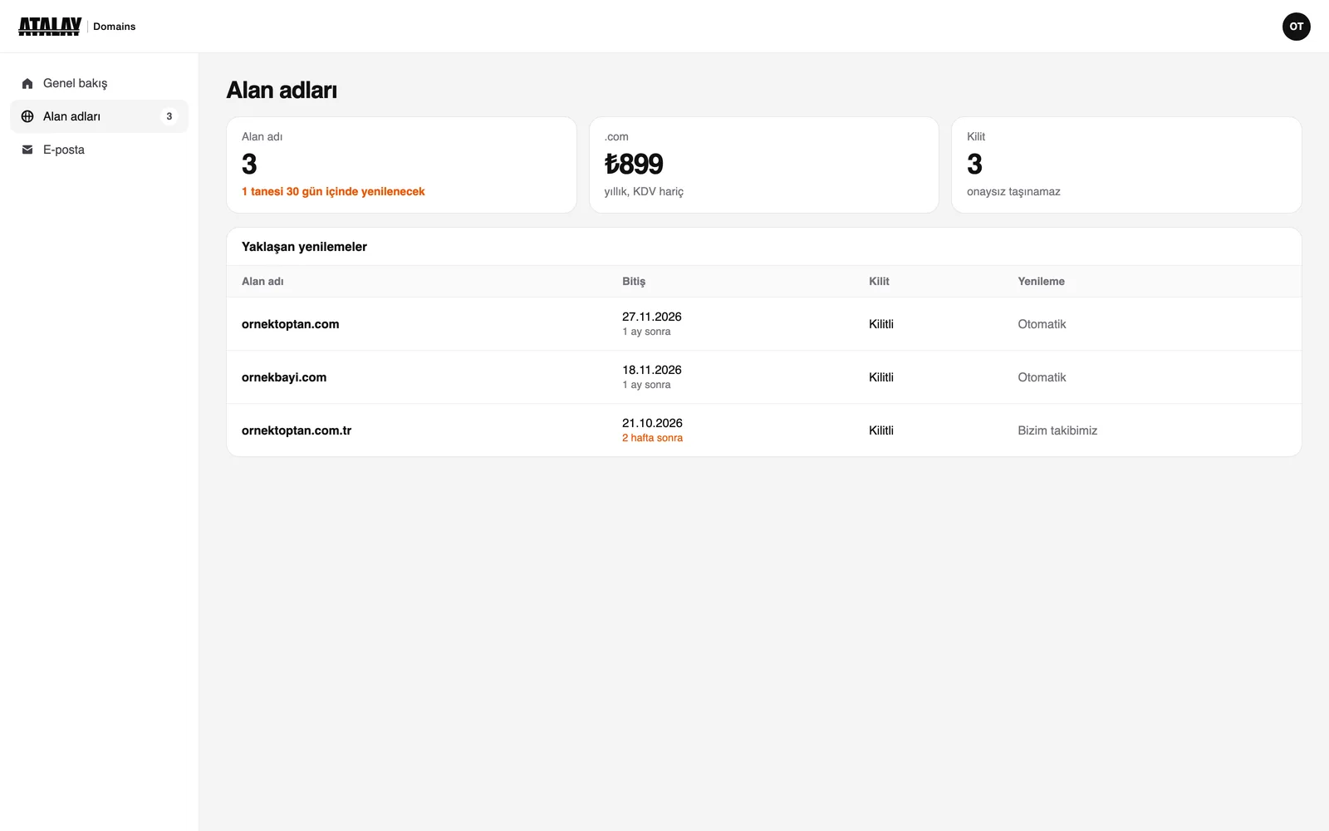
Task: Click the 'Yaklaşan yenilemeler' heading
Action: tap(304, 247)
